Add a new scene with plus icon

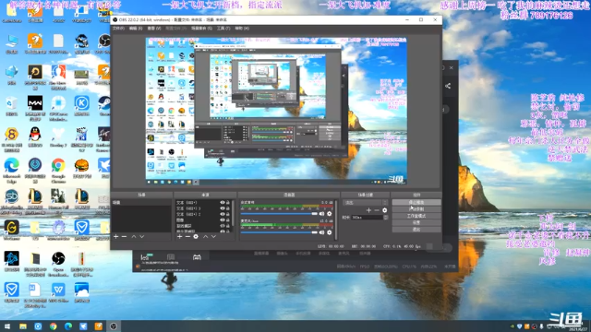tap(116, 236)
